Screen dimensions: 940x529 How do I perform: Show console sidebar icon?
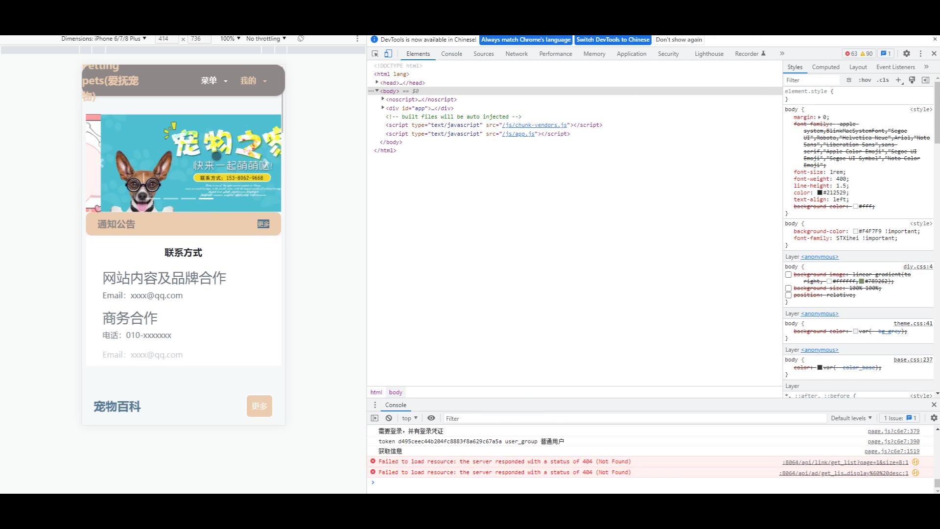[375, 418]
